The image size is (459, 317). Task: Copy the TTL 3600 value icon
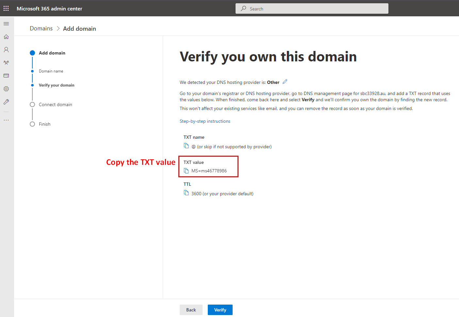[186, 193]
